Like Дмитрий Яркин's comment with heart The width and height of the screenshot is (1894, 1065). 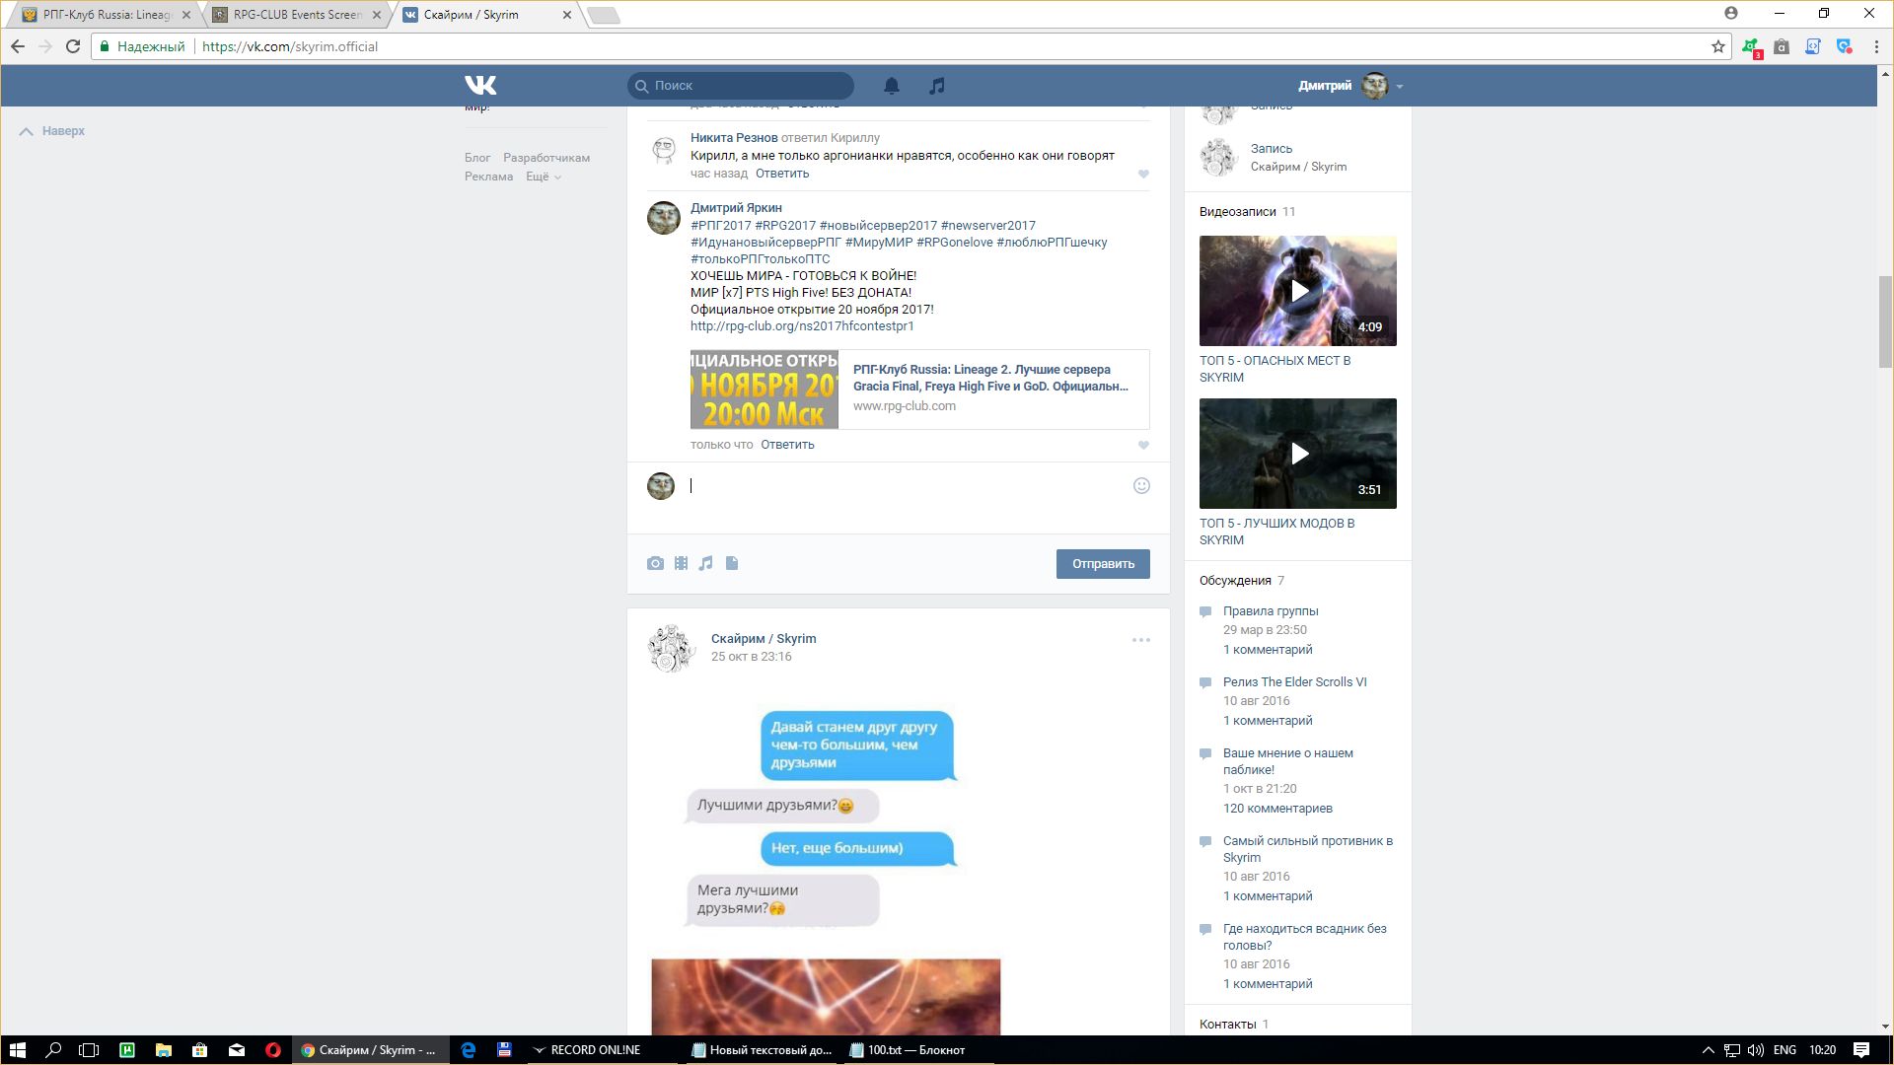point(1143,445)
